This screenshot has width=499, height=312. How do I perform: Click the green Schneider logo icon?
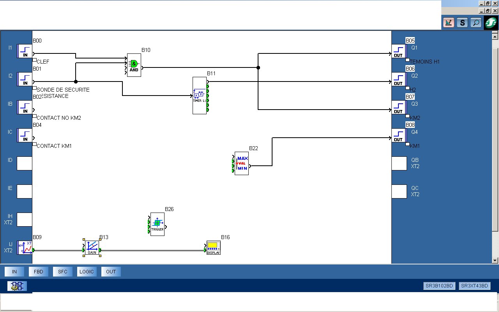[491, 23]
